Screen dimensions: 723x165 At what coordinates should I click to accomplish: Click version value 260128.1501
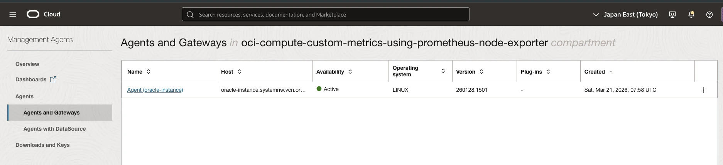click(472, 90)
